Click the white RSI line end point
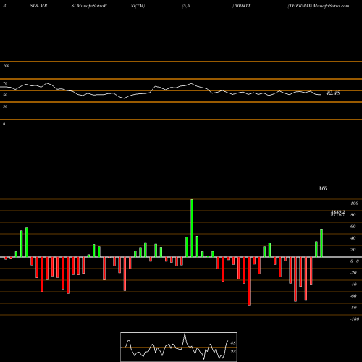Viewport: 362px width, 362px height. click(x=321, y=95)
